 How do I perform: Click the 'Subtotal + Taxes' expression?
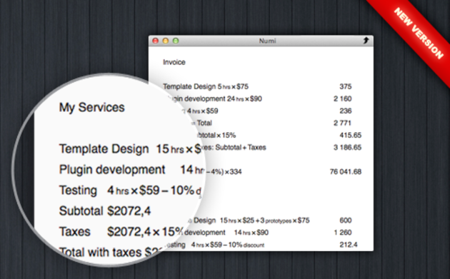pyautogui.click(x=241, y=148)
